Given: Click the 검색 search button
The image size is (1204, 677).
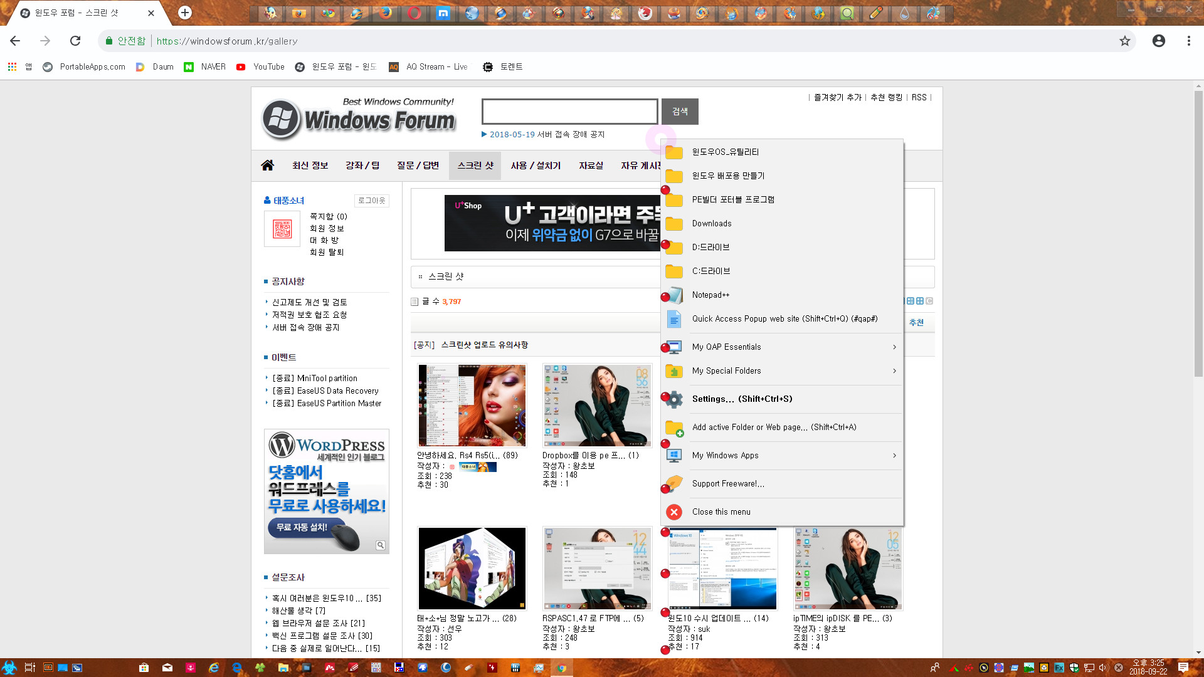Looking at the screenshot, I should pyautogui.click(x=680, y=112).
